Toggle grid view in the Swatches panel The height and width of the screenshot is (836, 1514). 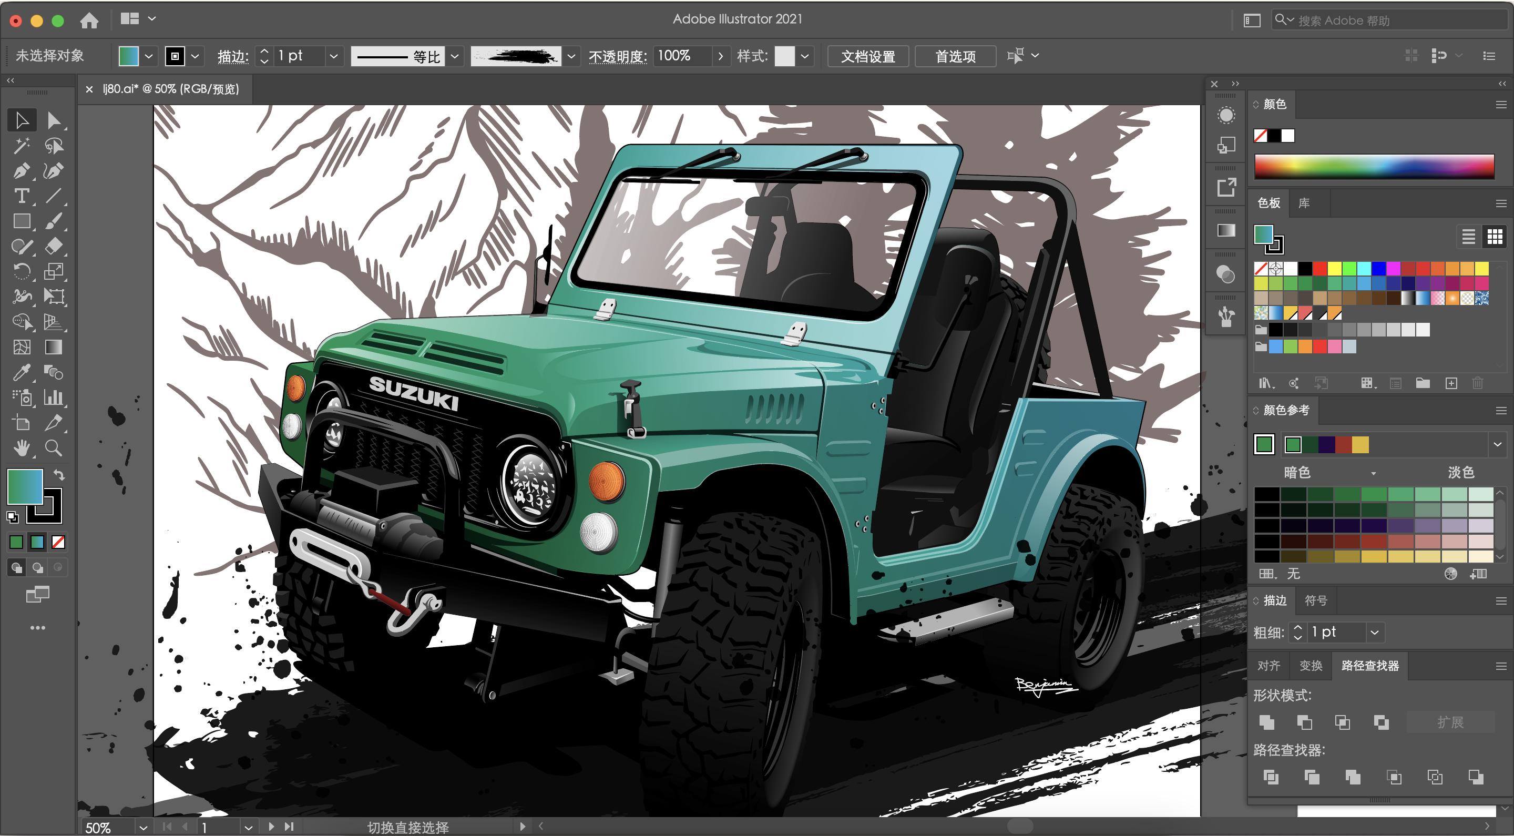pos(1495,236)
